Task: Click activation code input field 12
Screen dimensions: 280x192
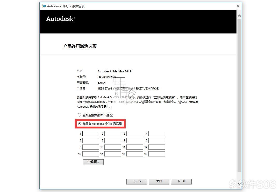Action: pyautogui.click(x=157, y=147)
